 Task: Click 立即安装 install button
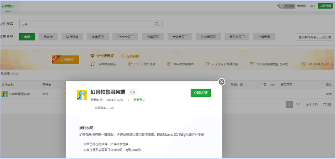(201, 93)
